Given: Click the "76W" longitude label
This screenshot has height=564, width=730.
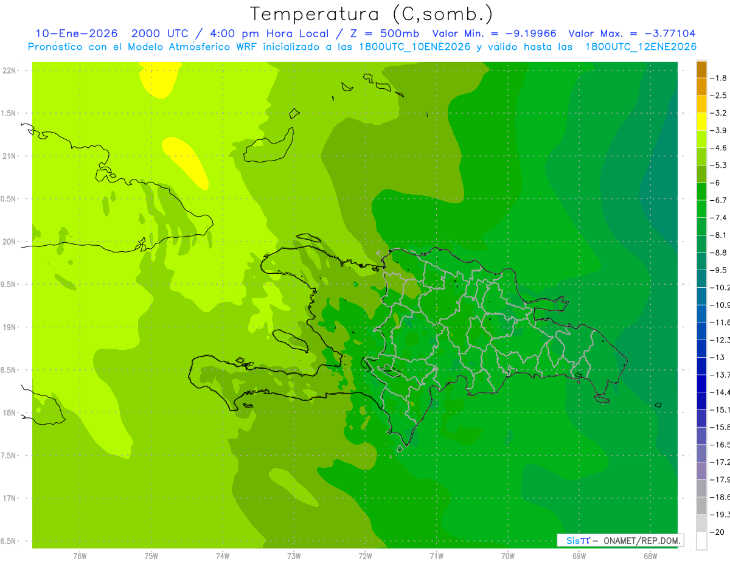Looking at the screenshot, I should (79, 556).
